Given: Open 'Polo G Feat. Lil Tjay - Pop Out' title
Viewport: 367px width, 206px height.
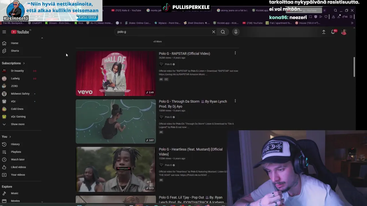Looking at the screenshot, I should pos(191,200).
